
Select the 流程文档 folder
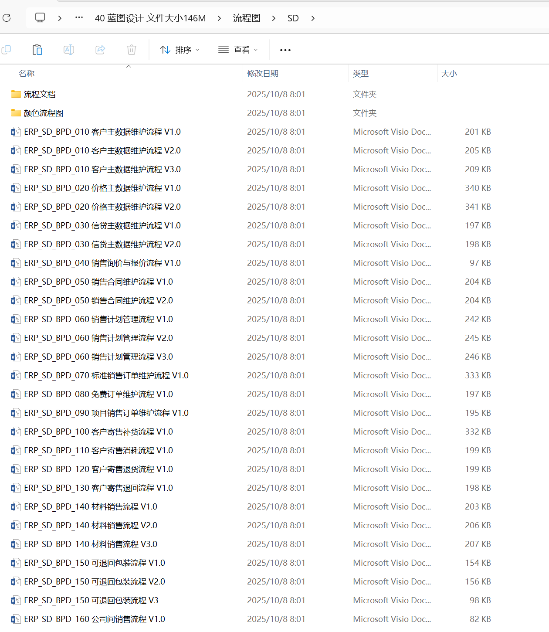[x=40, y=95]
